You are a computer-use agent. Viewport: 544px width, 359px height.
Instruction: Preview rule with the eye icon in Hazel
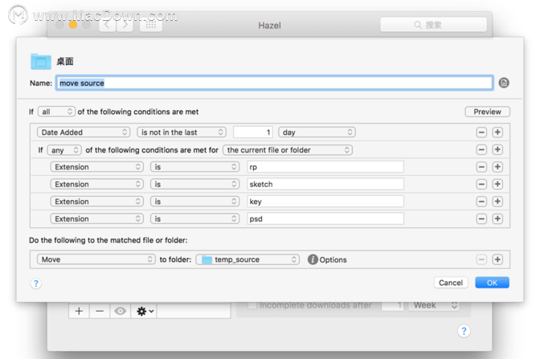(120, 311)
